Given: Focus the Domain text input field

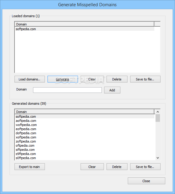Looking at the screenshot, I should tap(67, 90).
